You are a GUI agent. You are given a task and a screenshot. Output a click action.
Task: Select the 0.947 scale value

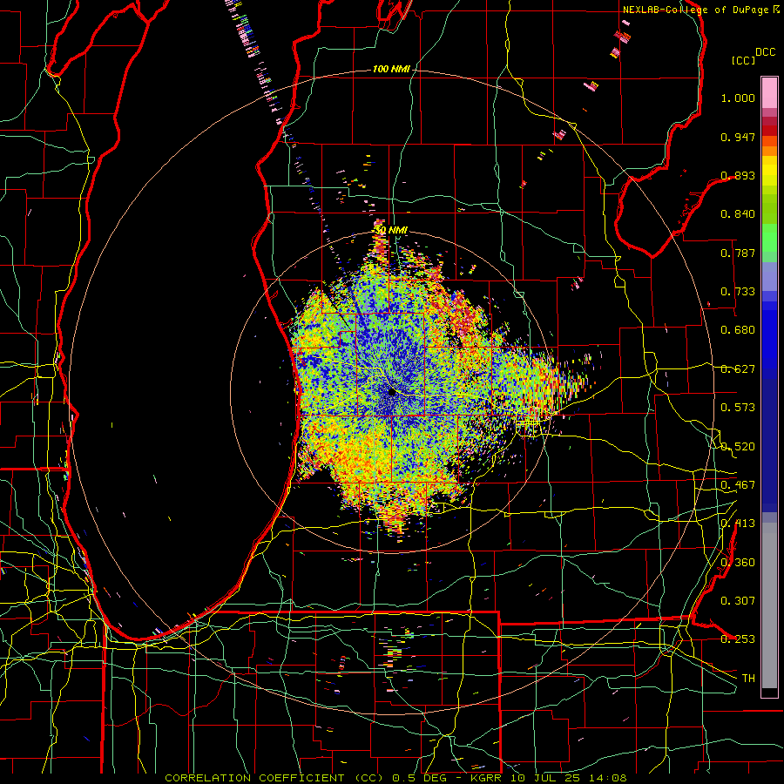[x=738, y=137]
